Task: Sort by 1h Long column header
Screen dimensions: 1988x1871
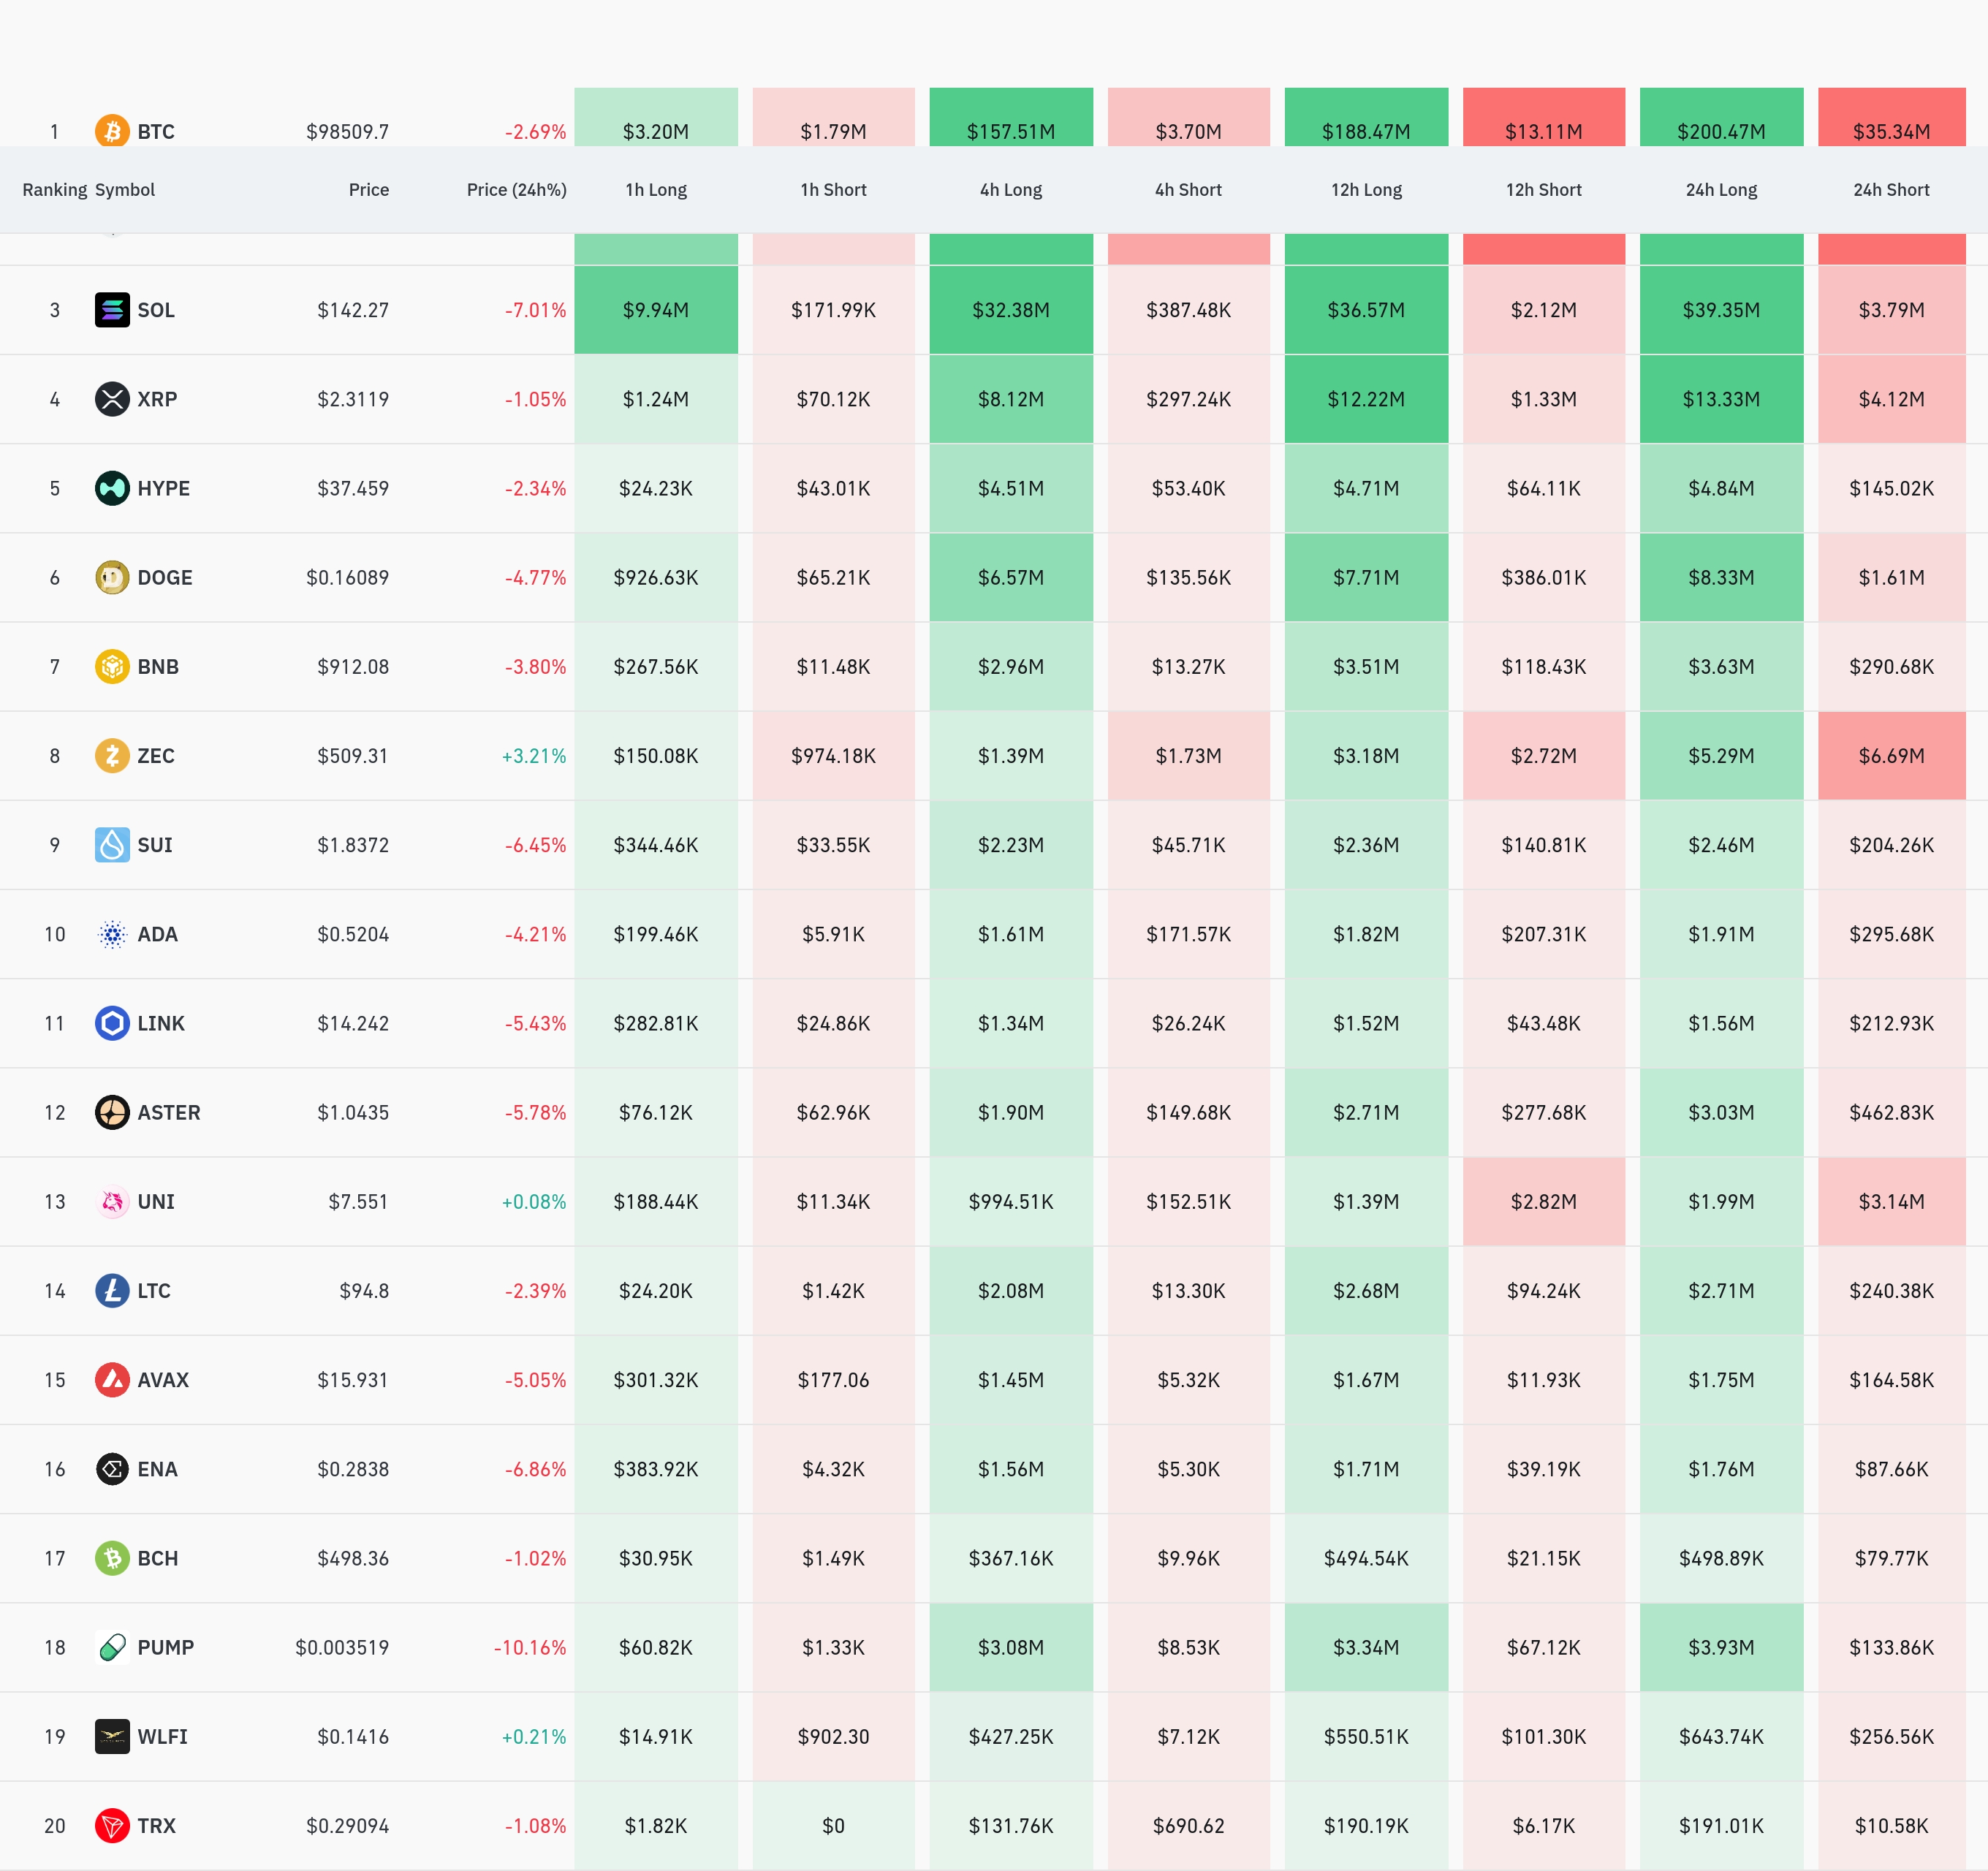Action: (x=656, y=190)
